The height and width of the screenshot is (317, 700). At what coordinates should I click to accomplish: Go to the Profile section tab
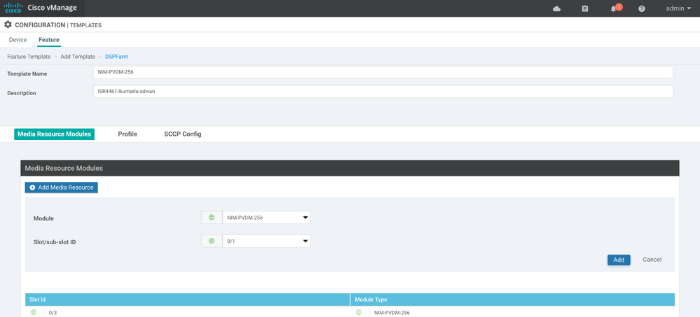pyautogui.click(x=128, y=134)
